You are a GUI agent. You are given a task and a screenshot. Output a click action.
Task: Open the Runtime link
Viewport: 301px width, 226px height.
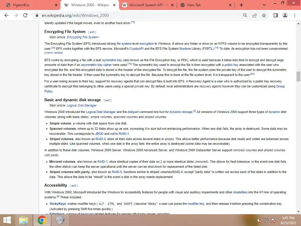pos(185,49)
